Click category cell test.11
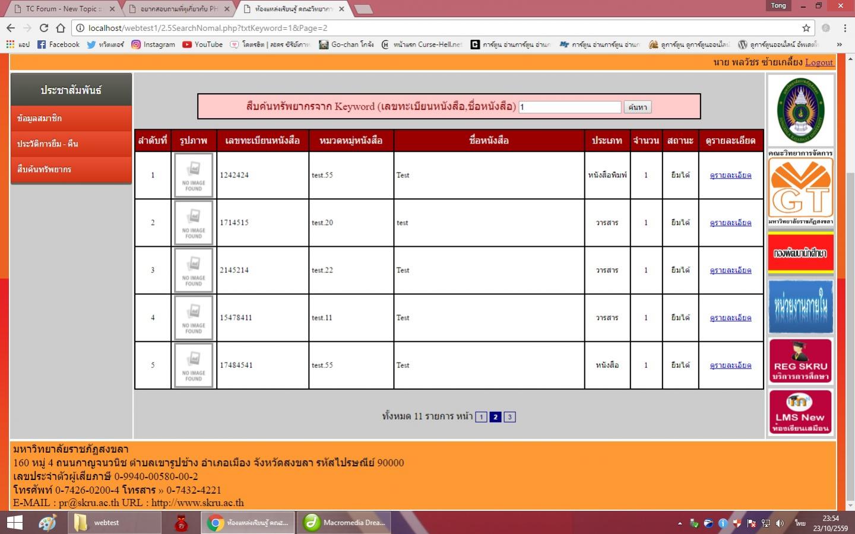855x534 pixels. [x=351, y=317]
